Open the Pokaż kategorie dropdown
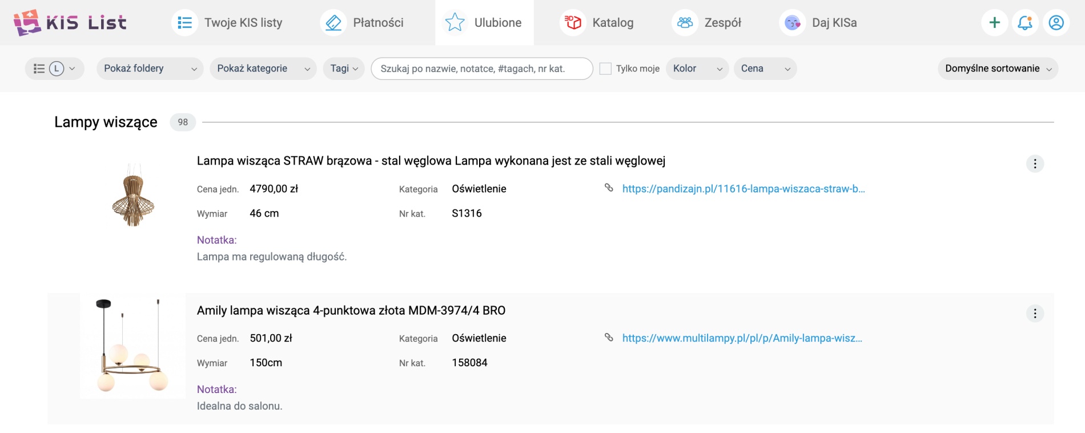1085x433 pixels. [263, 69]
